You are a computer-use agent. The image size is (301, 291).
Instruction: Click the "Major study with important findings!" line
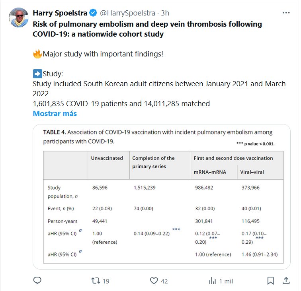click(103, 54)
